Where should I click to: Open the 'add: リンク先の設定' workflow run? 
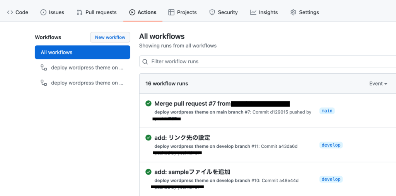182,138
